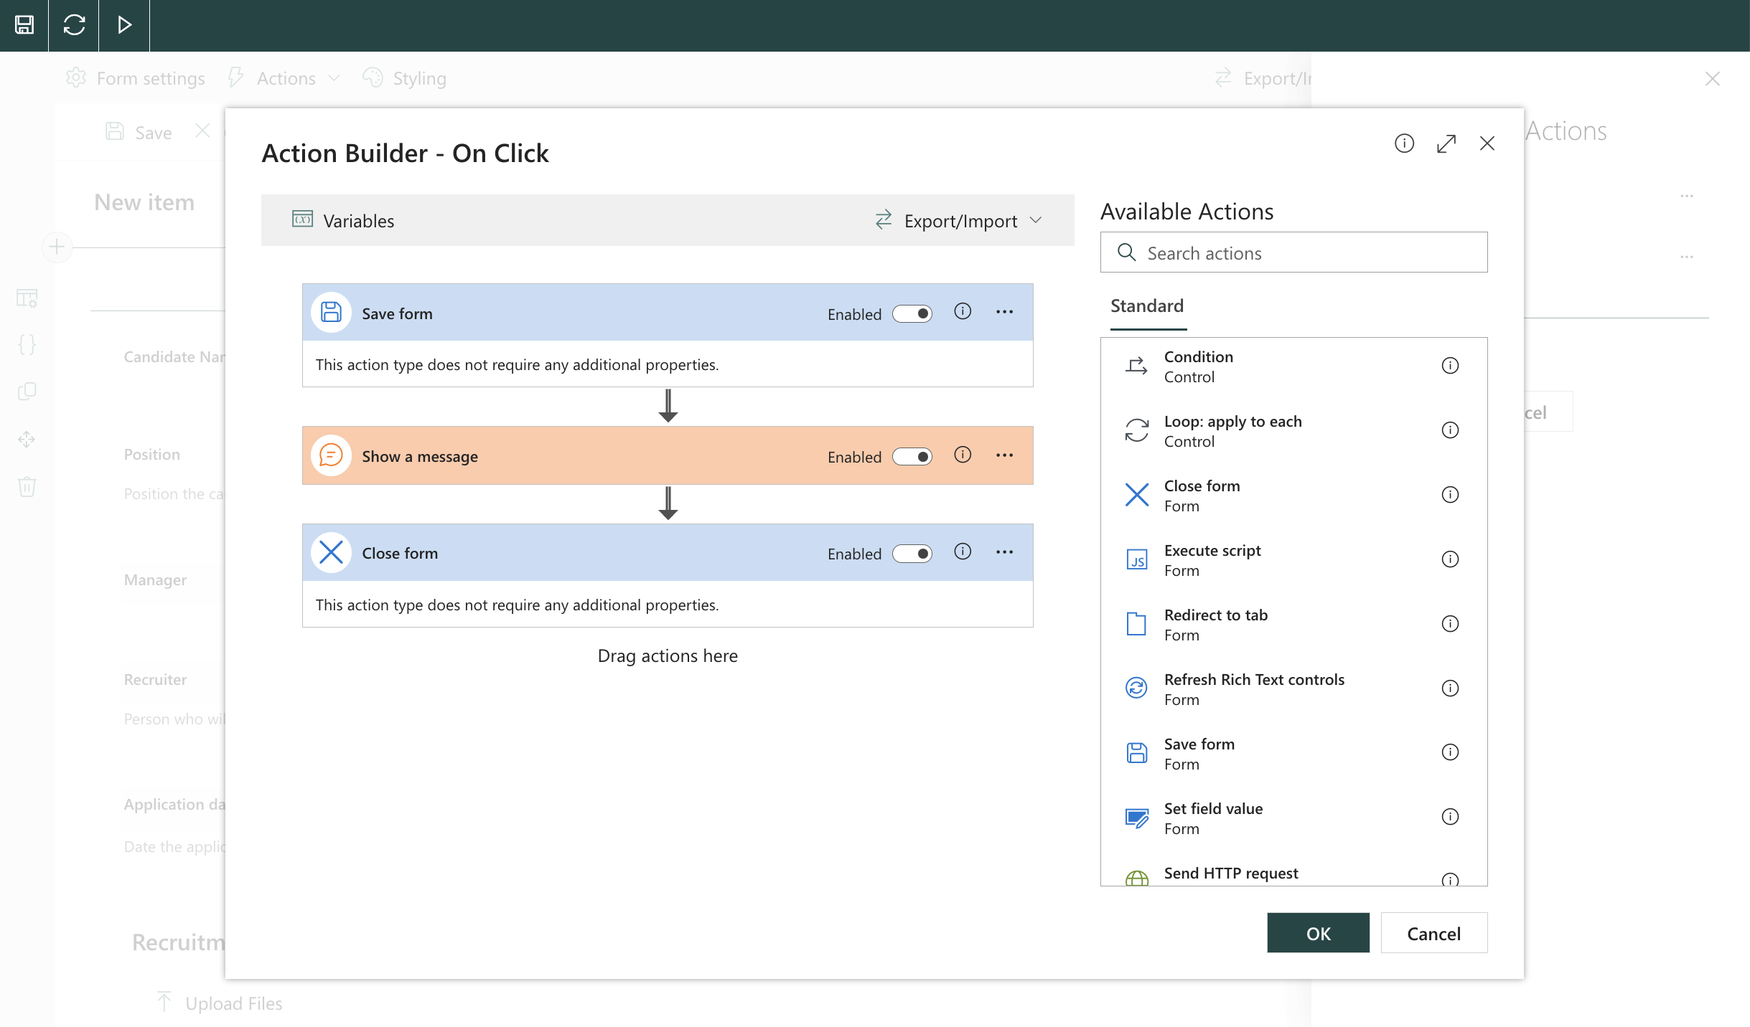Image resolution: width=1750 pixels, height=1027 pixels.
Task: Open the Save form step more options menu
Action: (x=1005, y=312)
